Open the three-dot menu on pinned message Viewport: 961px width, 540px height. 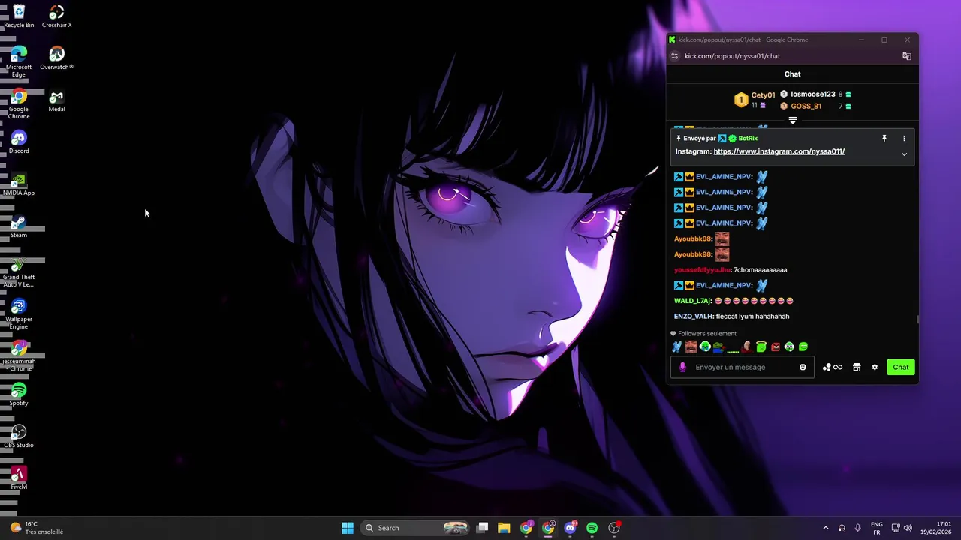904,138
